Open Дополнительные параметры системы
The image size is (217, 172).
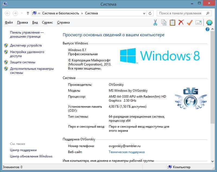(32, 71)
